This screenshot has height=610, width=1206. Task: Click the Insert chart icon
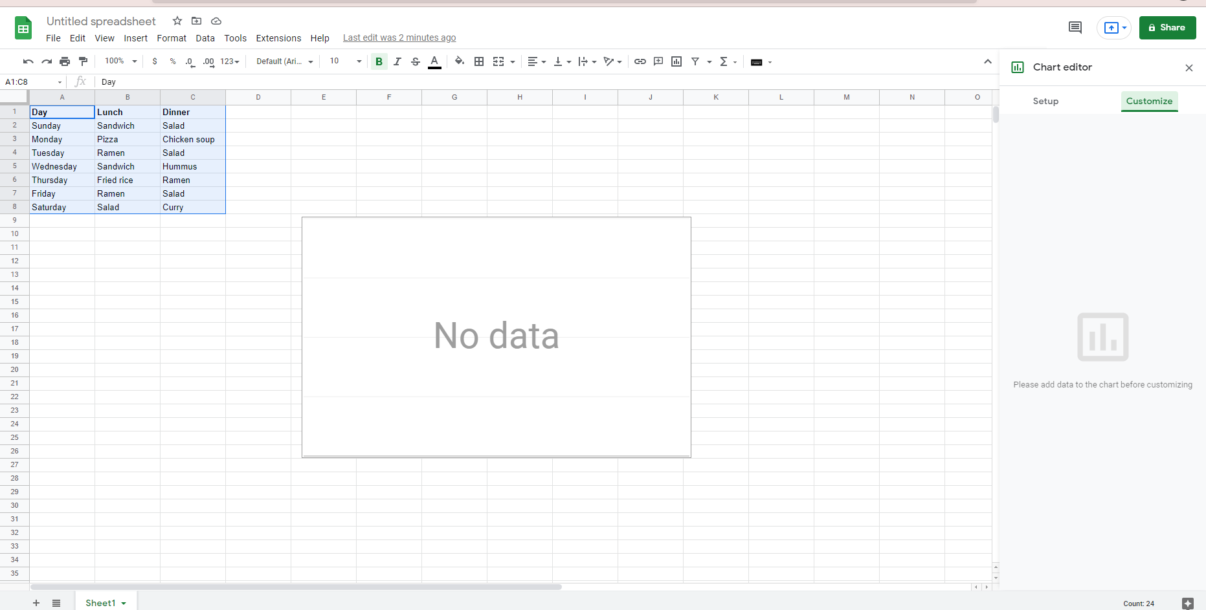point(676,61)
